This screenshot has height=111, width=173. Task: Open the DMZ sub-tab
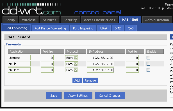coord(118,28)
